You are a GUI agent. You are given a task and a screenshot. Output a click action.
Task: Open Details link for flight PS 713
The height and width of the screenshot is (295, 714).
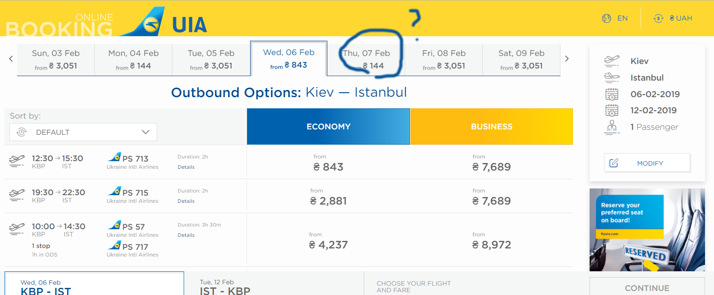pos(186,167)
